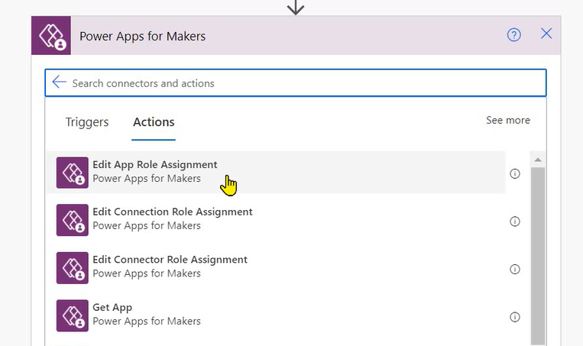
Task: Click the Edit Connector Role Assignment icon
Action: tap(73, 267)
